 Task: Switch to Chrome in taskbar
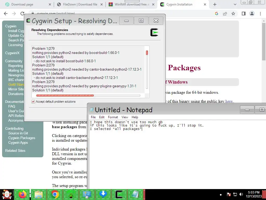click(55, 195)
